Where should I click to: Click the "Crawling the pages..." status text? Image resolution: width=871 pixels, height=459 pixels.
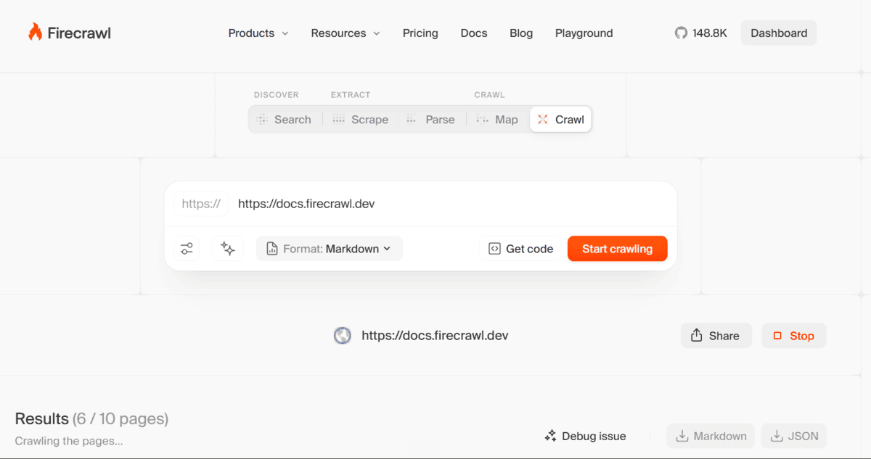69,441
